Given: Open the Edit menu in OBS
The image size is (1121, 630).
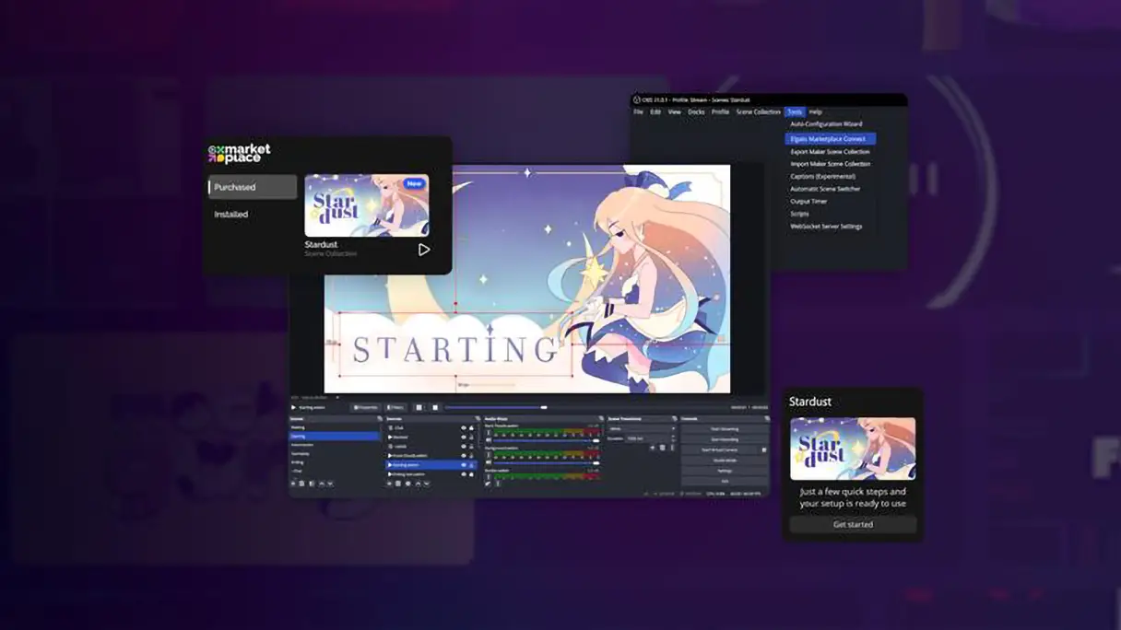Looking at the screenshot, I should point(655,111).
